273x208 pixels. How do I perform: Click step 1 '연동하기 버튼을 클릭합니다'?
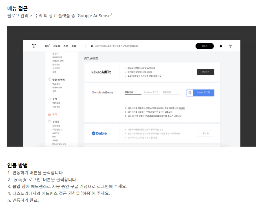36,173
